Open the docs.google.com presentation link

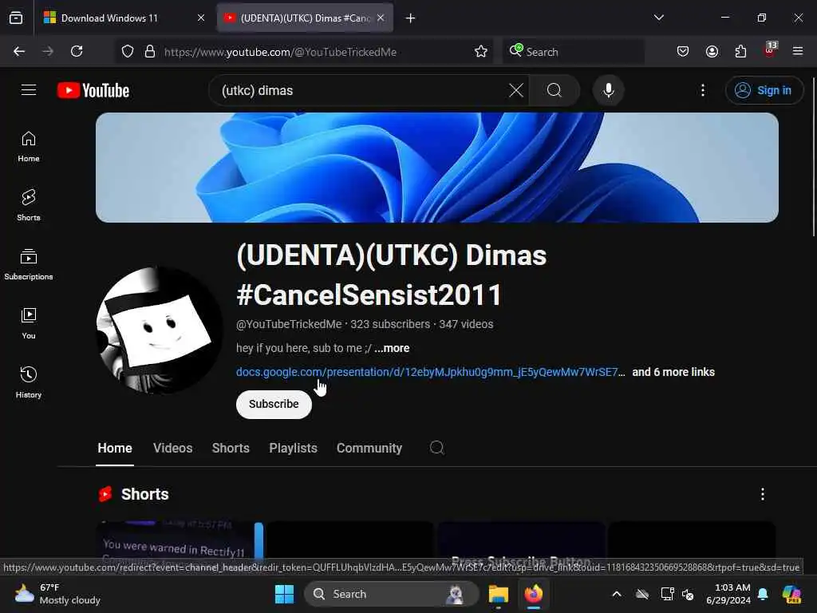point(430,372)
